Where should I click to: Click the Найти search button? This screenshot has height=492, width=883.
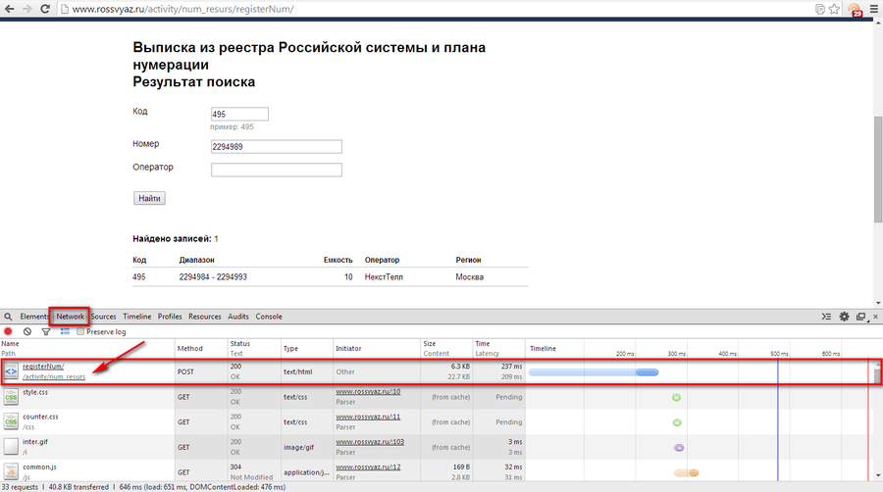(x=149, y=198)
